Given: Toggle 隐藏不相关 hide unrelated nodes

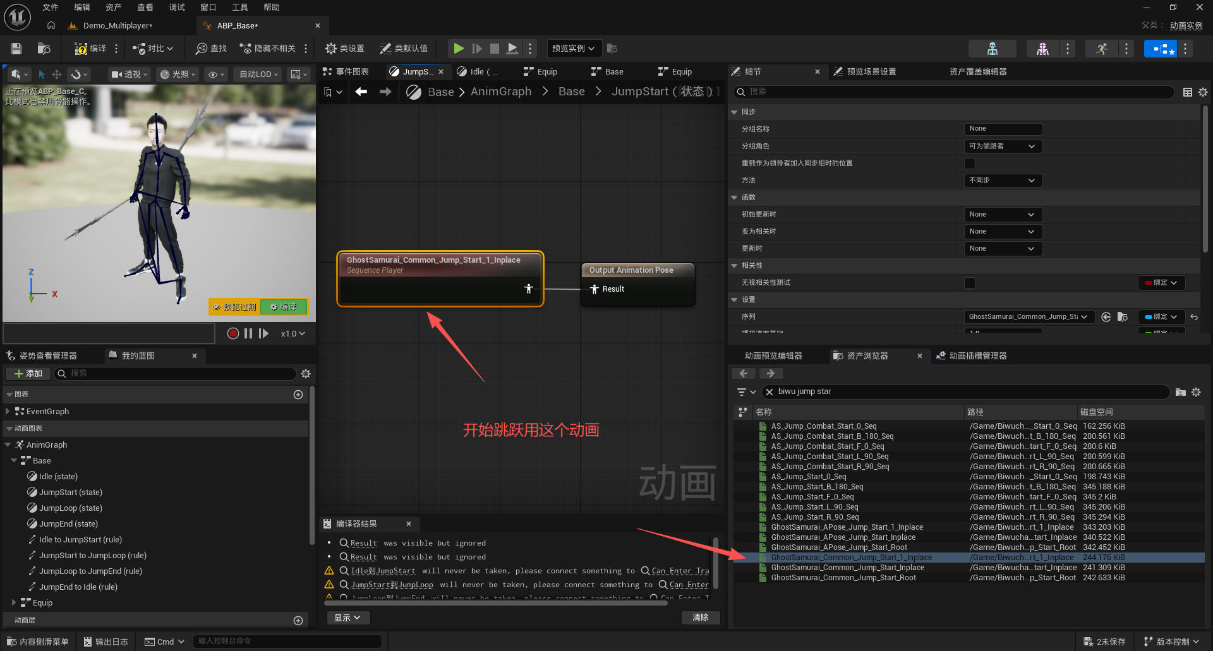Looking at the screenshot, I should coord(268,49).
